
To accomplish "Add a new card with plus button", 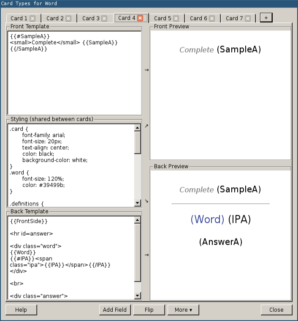I will coord(266,17).
